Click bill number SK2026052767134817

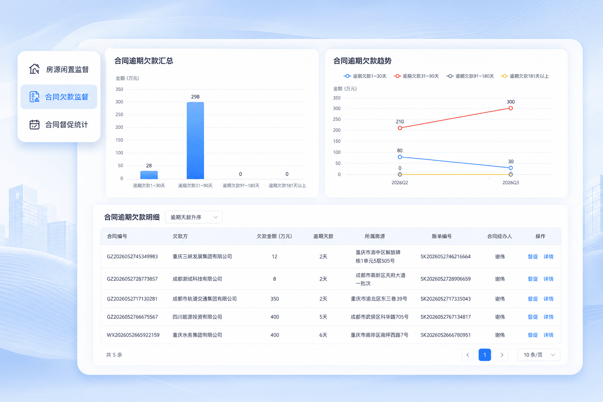(x=446, y=317)
